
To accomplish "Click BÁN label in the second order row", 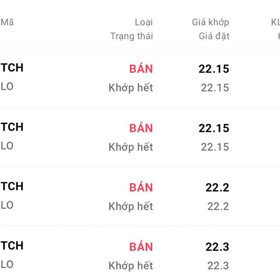I will (x=141, y=128).
